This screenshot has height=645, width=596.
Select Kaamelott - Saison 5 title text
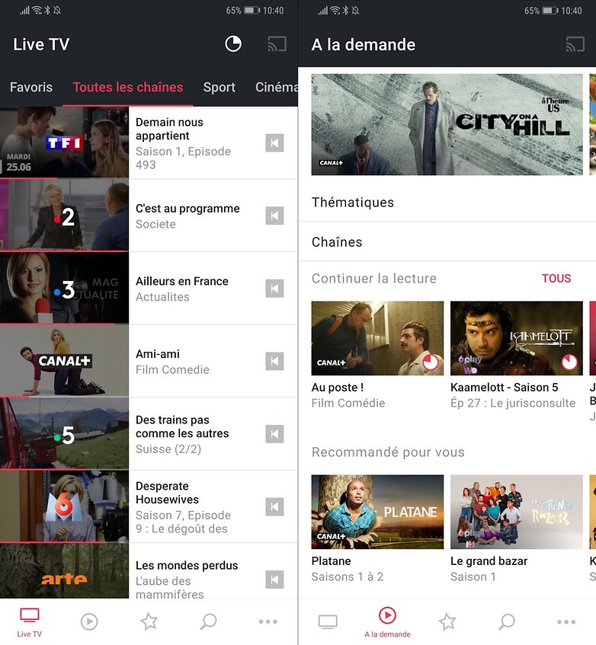(505, 387)
